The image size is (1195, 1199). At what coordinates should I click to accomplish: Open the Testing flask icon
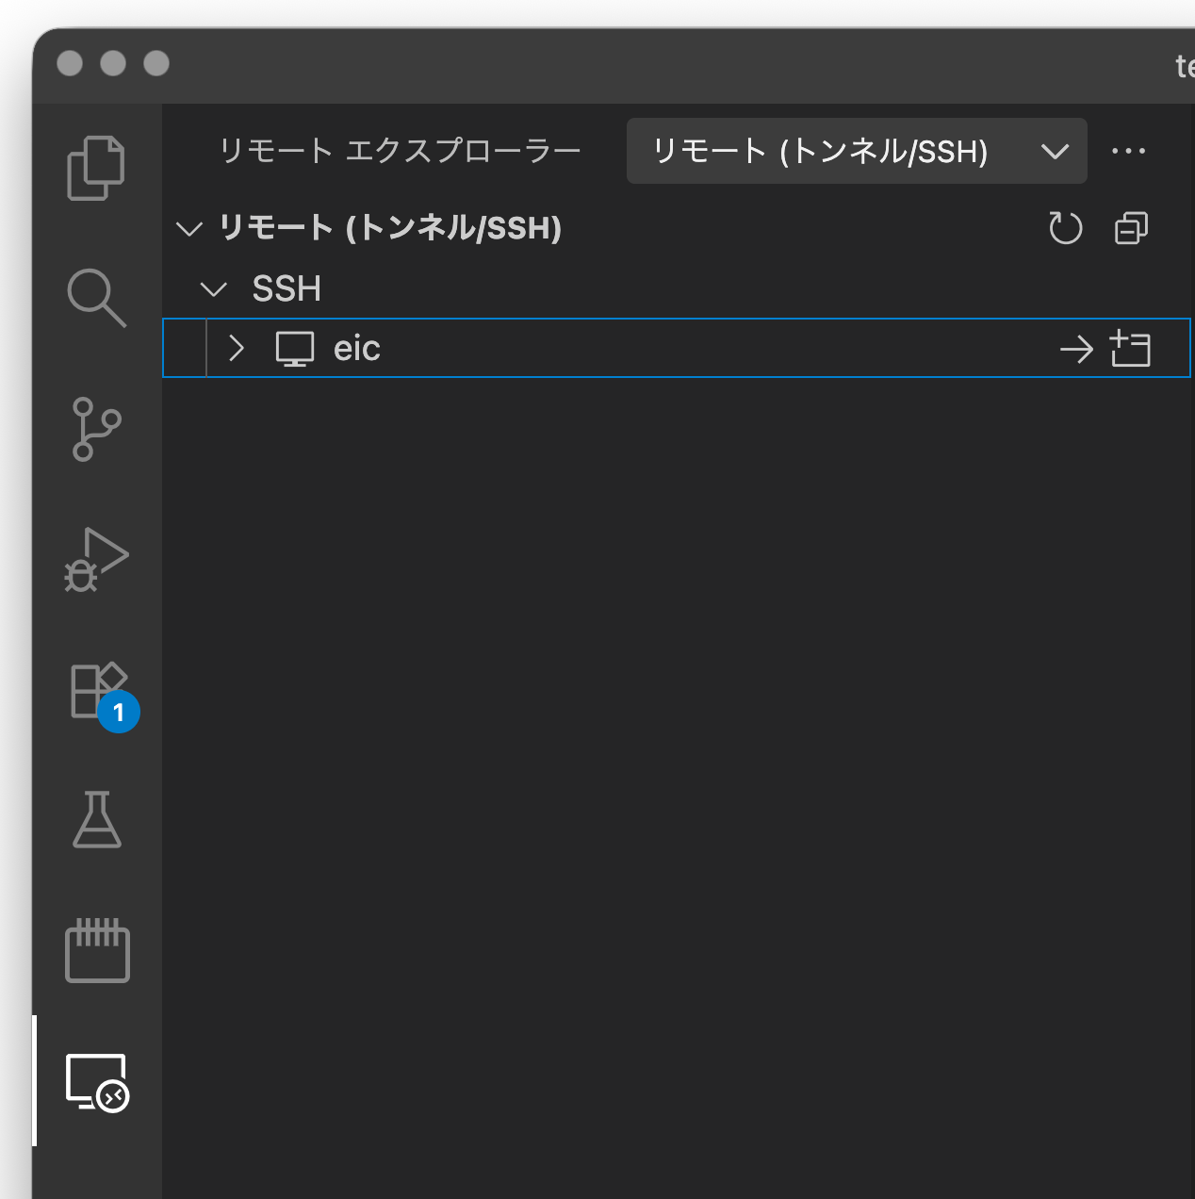(96, 820)
